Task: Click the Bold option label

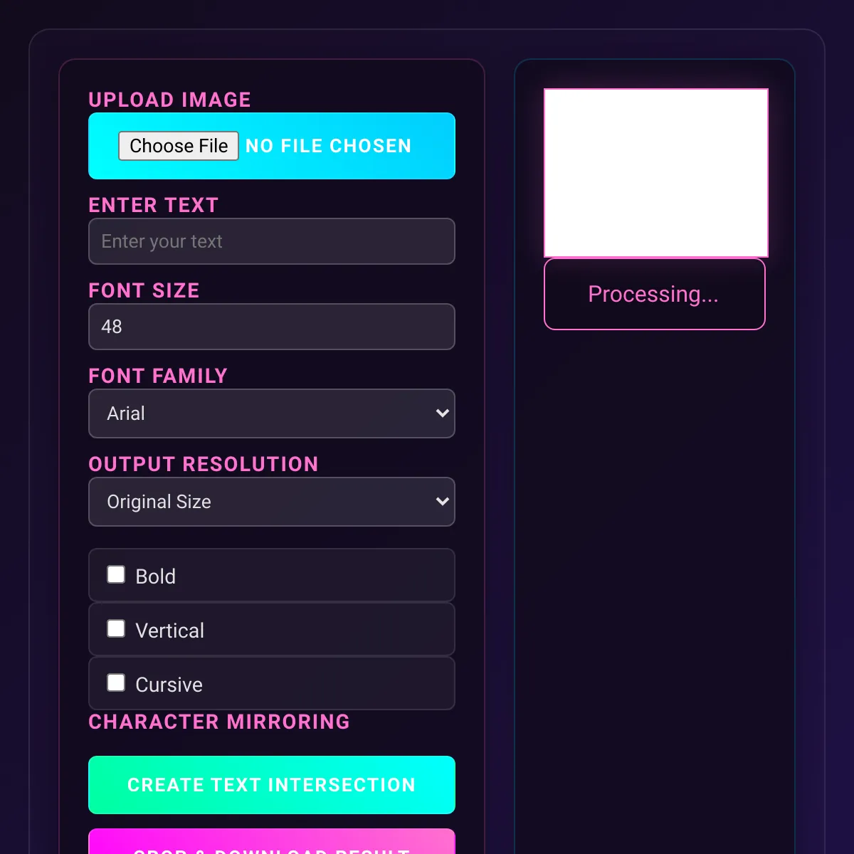Action: coord(156,576)
